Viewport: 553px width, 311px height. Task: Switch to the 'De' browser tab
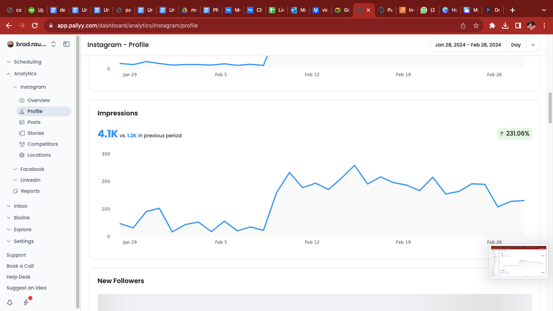click(x=493, y=10)
